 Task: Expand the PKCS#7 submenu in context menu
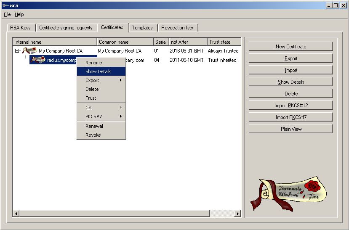pyautogui.click(x=101, y=116)
